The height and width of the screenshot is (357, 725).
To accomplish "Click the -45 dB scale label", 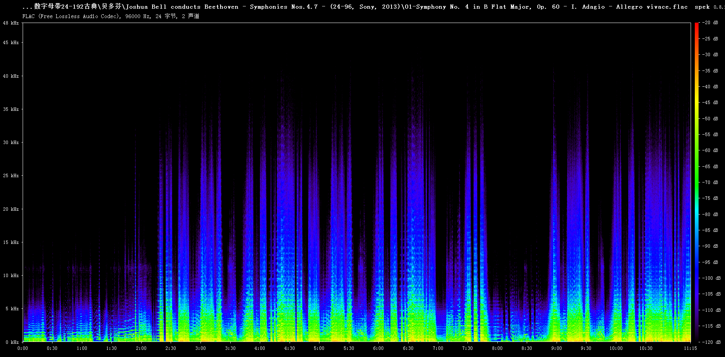I will [x=710, y=103].
